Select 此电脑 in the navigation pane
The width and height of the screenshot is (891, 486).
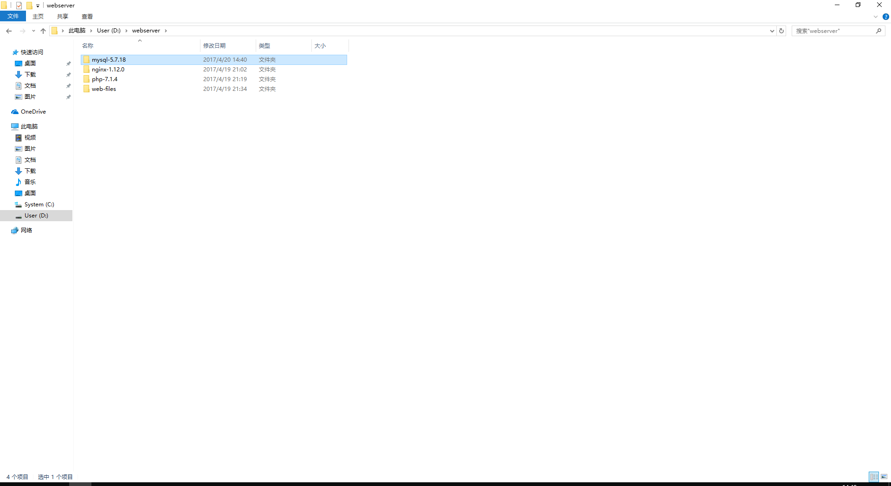pos(29,127)
